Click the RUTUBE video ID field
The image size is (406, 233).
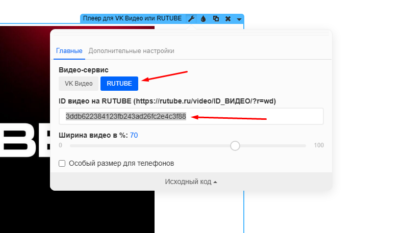[x=191, y=116]
